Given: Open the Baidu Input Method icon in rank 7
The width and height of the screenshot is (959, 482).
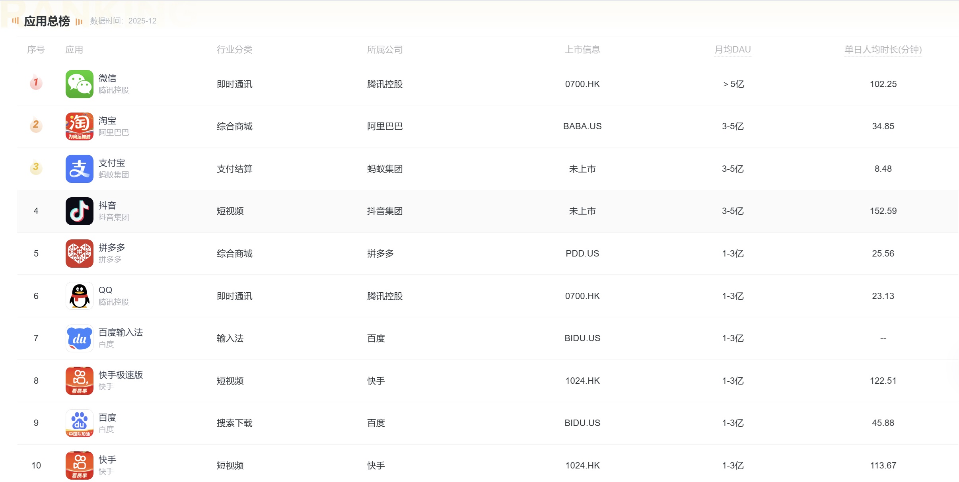Looking at the screenshot, I should [80, 338].
